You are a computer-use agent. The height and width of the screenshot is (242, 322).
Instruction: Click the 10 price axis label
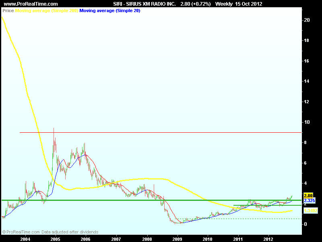pyautogui.click(x=307, y=122)
